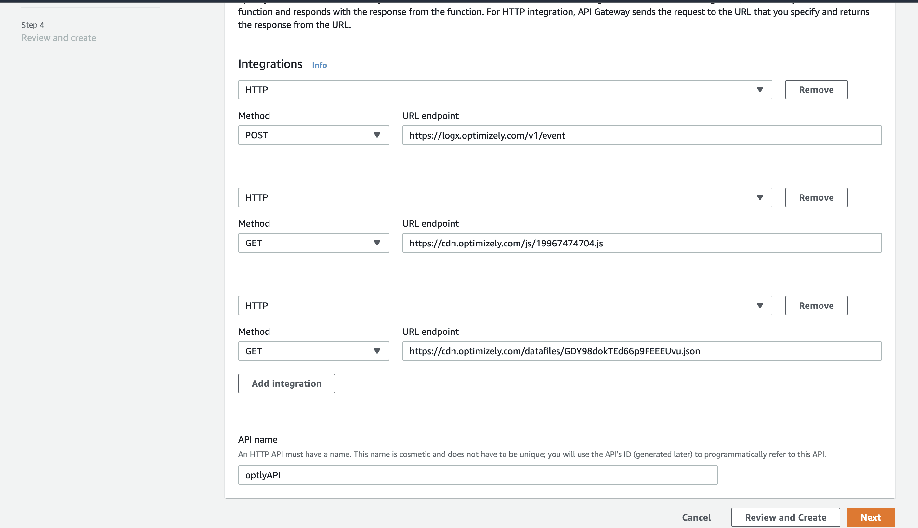Remove the third HTTP integration
This screenshot has width=918, height=528.
point(816,305)
